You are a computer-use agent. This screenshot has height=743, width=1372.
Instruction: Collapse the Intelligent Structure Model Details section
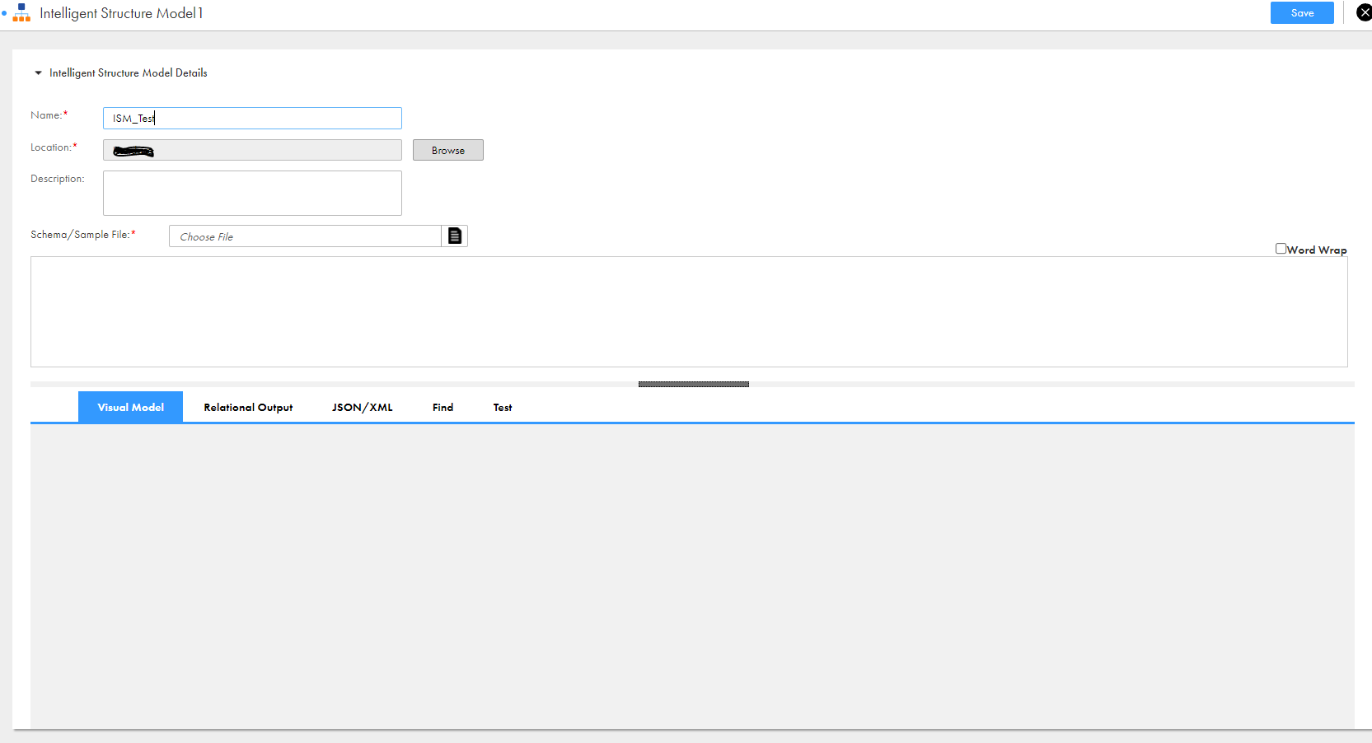[38, 73]
